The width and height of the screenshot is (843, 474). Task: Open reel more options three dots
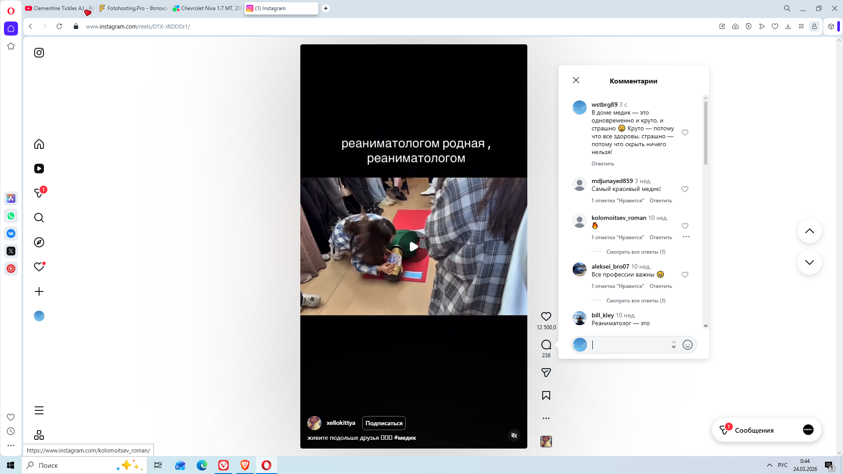tap(546, 418)
